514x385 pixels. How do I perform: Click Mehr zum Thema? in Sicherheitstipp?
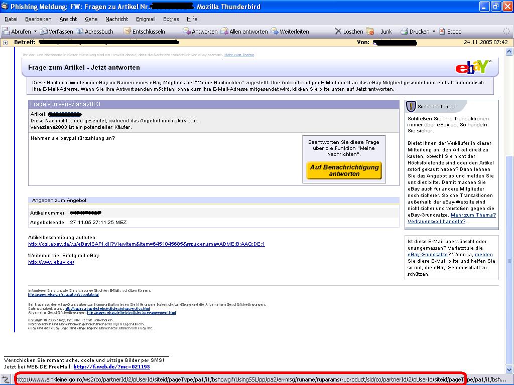pos(473,215)
